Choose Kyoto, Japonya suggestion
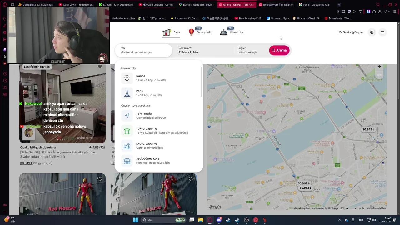This screenshot has width=400, height=225. tap(159, 146)
